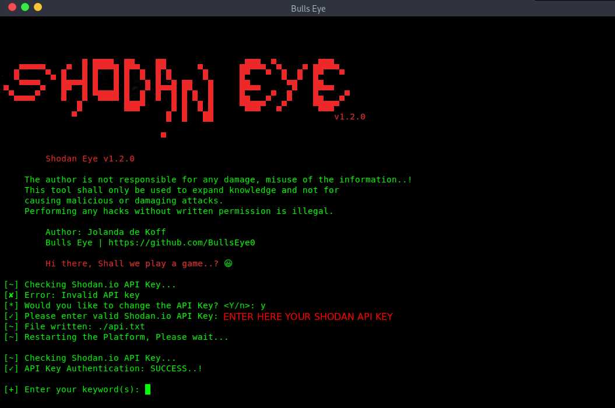Click 'File written: ./api.txt' line
Viewport: 615px width, 408px height.
click(85, 326)
